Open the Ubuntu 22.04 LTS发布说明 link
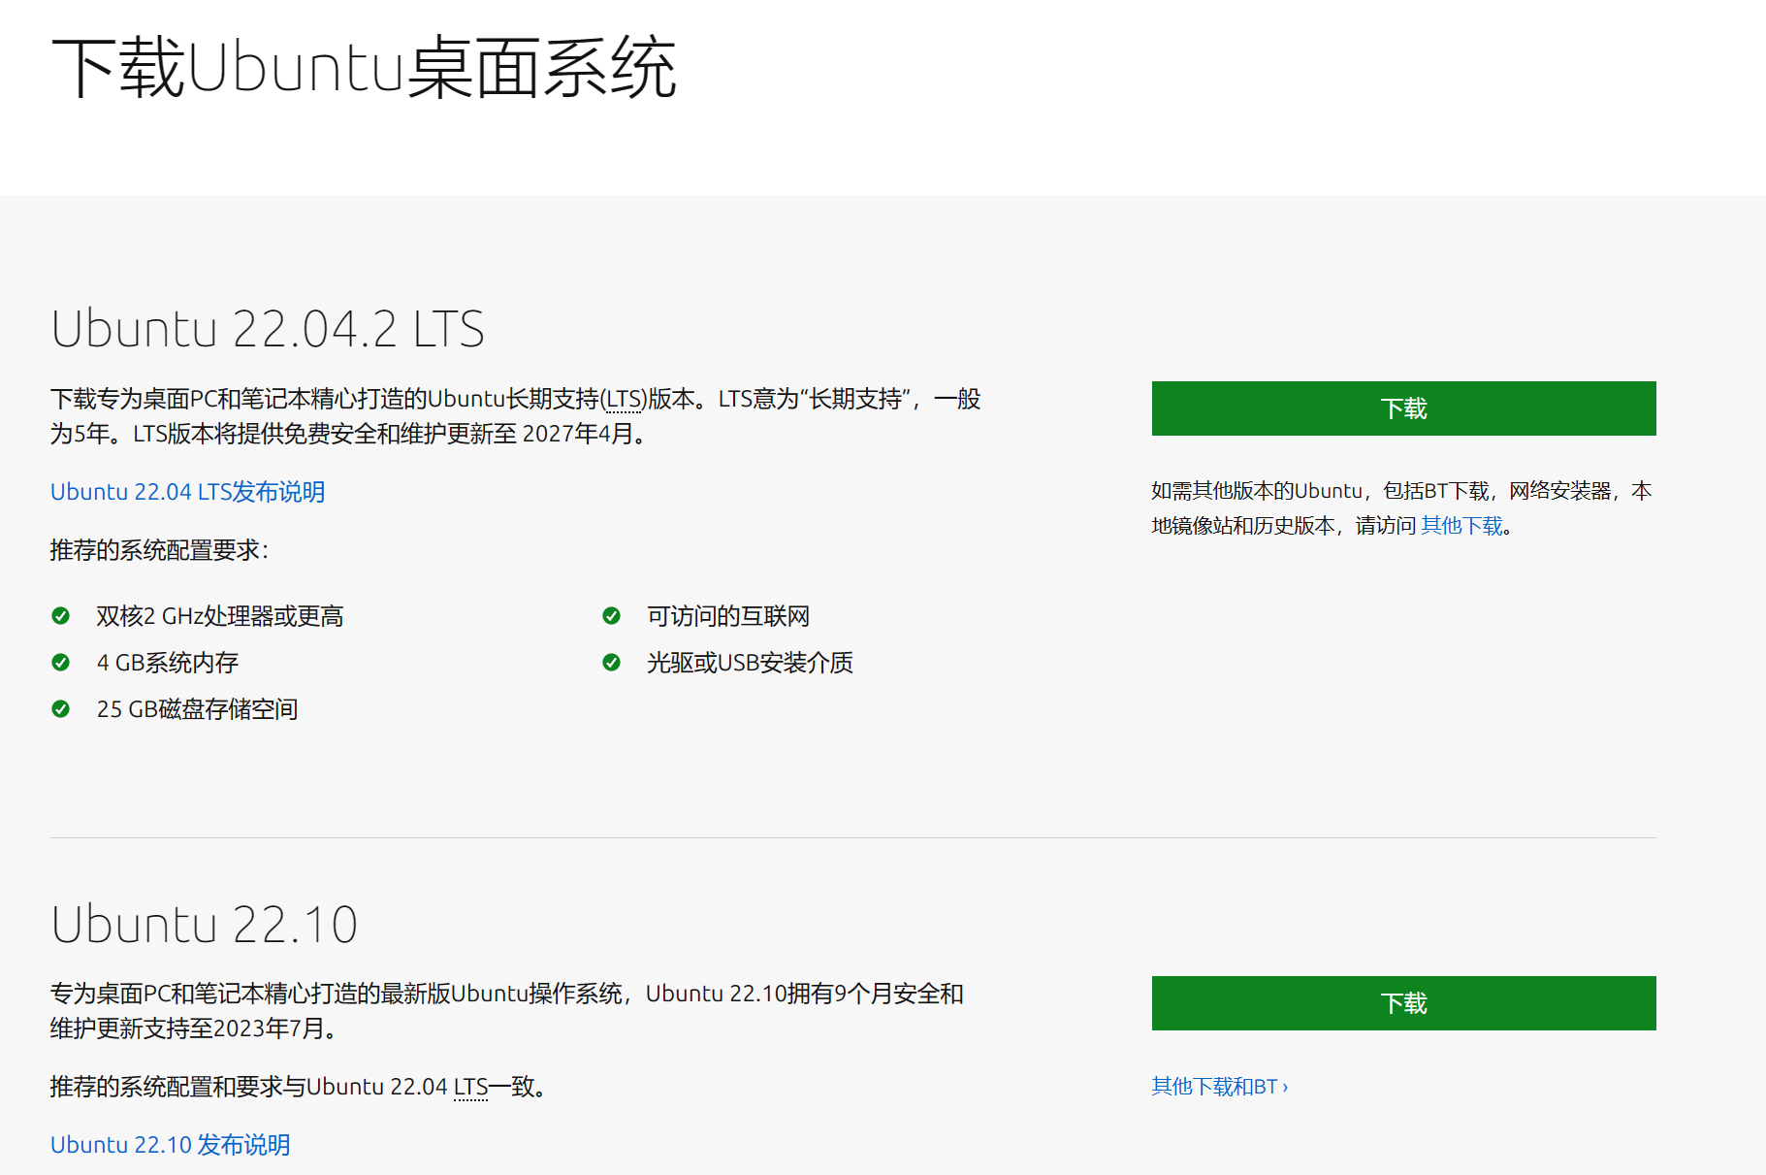 187,492
